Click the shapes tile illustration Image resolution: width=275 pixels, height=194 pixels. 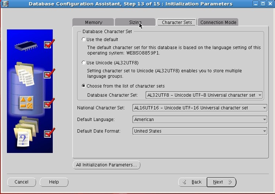26,102
